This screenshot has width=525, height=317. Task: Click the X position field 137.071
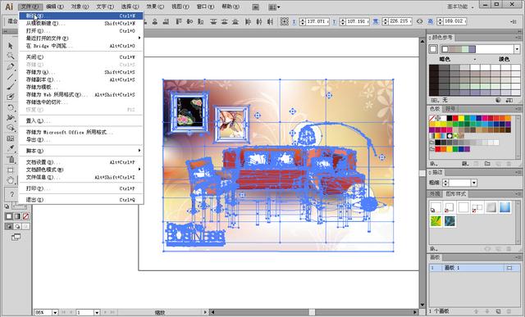(x=317, y=21)
